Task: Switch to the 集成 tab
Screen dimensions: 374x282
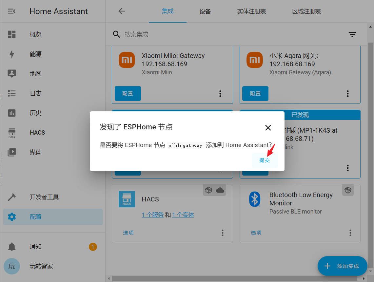Action: [x=167, y=11]
